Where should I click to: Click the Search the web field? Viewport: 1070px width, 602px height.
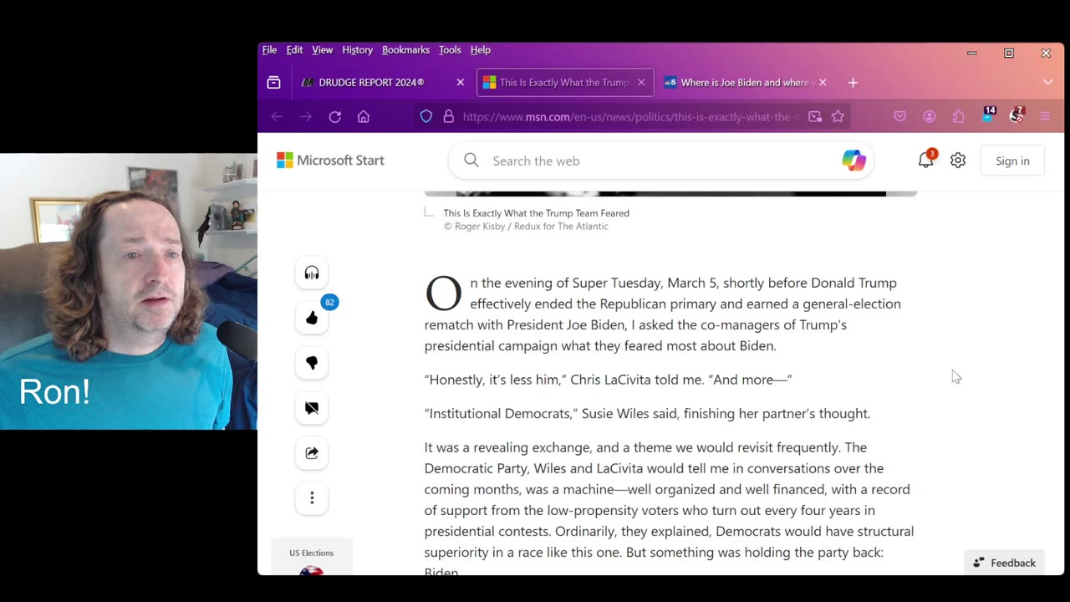(x=660, y=161)
